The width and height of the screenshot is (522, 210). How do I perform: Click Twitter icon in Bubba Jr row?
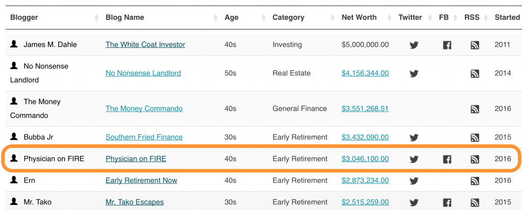[414, 138]
